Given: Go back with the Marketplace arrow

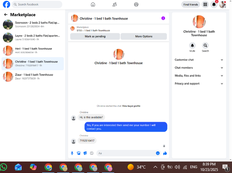Looking at the screenshot, I should click(6, 15).
